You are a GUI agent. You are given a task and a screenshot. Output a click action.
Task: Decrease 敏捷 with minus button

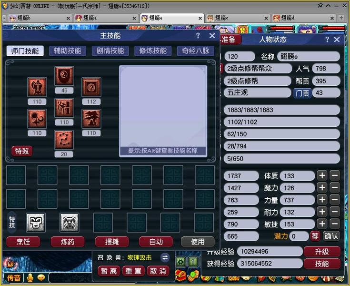tap(335, 224)
